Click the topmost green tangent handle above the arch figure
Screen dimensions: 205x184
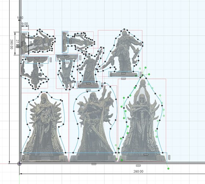(x=146, y=68)
